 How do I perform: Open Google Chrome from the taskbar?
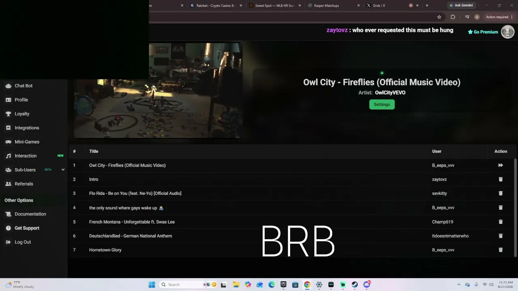(x=307, y=285)
